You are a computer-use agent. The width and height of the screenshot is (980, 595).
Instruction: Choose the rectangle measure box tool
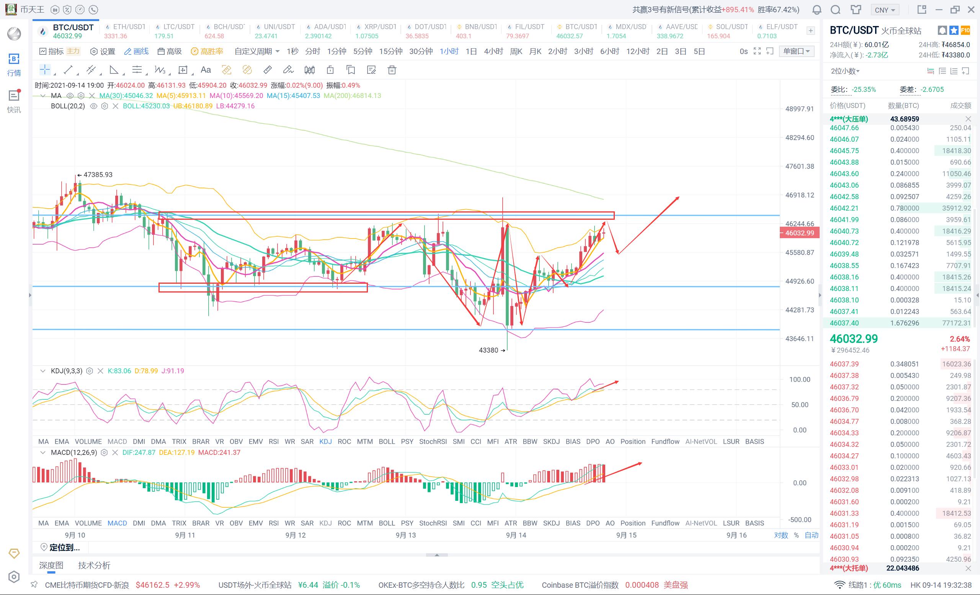pyautogui.click(x=183, y=70)
